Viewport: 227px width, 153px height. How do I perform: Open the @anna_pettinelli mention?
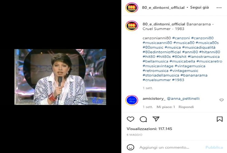tap(183, 99)
